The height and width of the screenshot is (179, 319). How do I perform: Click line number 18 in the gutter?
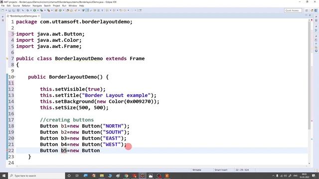[x=11, y=126]
